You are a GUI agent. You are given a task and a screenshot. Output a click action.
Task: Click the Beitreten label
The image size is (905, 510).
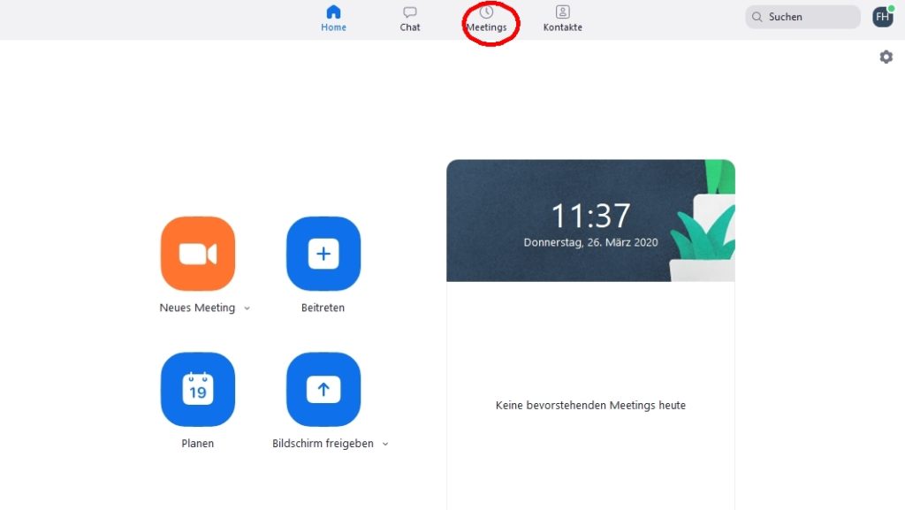(x=323, y=308)
